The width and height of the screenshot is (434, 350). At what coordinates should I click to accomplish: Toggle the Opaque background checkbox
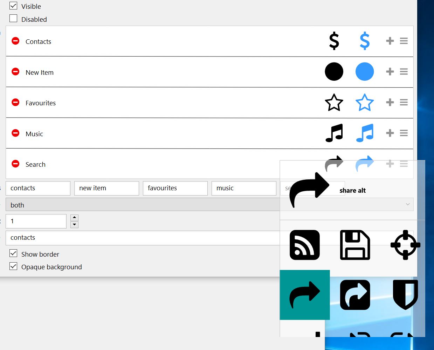[x=13, y=266]
